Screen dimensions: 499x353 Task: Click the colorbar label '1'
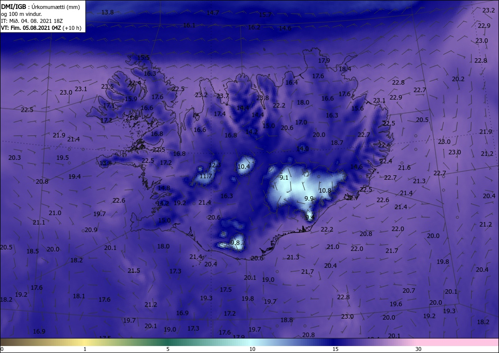pos(85,349)
